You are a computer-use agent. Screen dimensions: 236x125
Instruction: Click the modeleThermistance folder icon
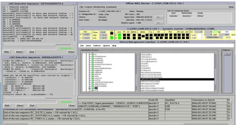93,64
